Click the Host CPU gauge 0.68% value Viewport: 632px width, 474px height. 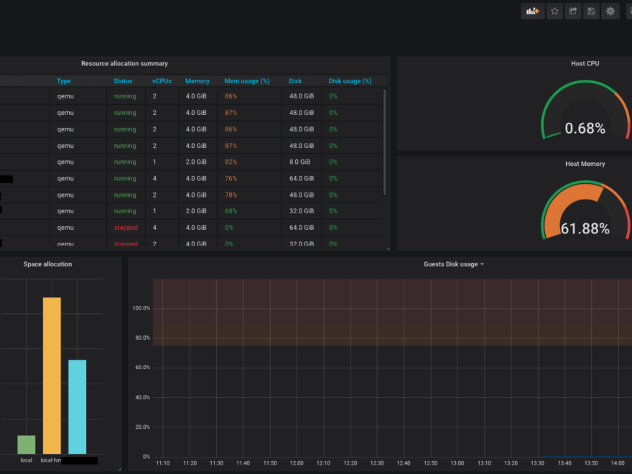[585, 129]
